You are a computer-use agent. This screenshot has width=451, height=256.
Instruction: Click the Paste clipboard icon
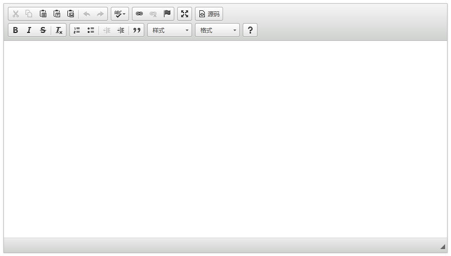coord(43,14)
